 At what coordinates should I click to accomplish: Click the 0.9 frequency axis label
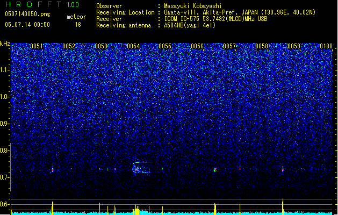pyautogui.click(x=4, y=124)
